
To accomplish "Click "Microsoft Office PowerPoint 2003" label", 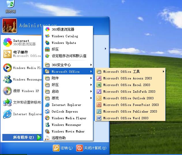I will coord(131,105).
